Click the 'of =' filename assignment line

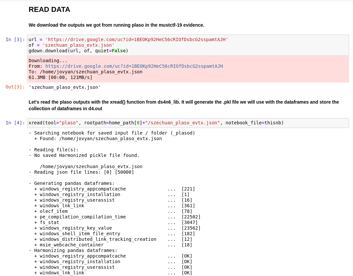[x=71, y=45]
